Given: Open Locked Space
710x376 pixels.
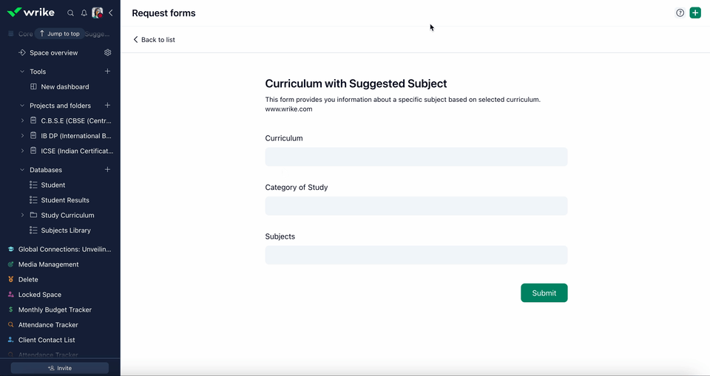Looking at the screenshot, I should 39,295.
